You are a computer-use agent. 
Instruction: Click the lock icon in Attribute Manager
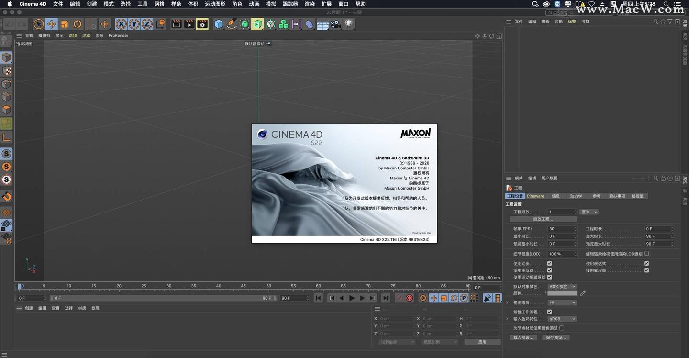663,178
